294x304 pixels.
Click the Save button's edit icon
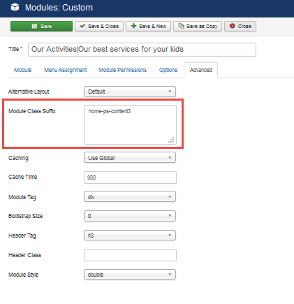click(34, 26)
